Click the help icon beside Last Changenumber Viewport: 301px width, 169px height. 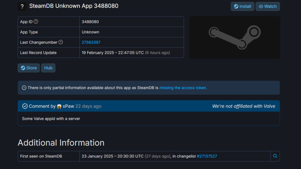click(x=61, y=42)
